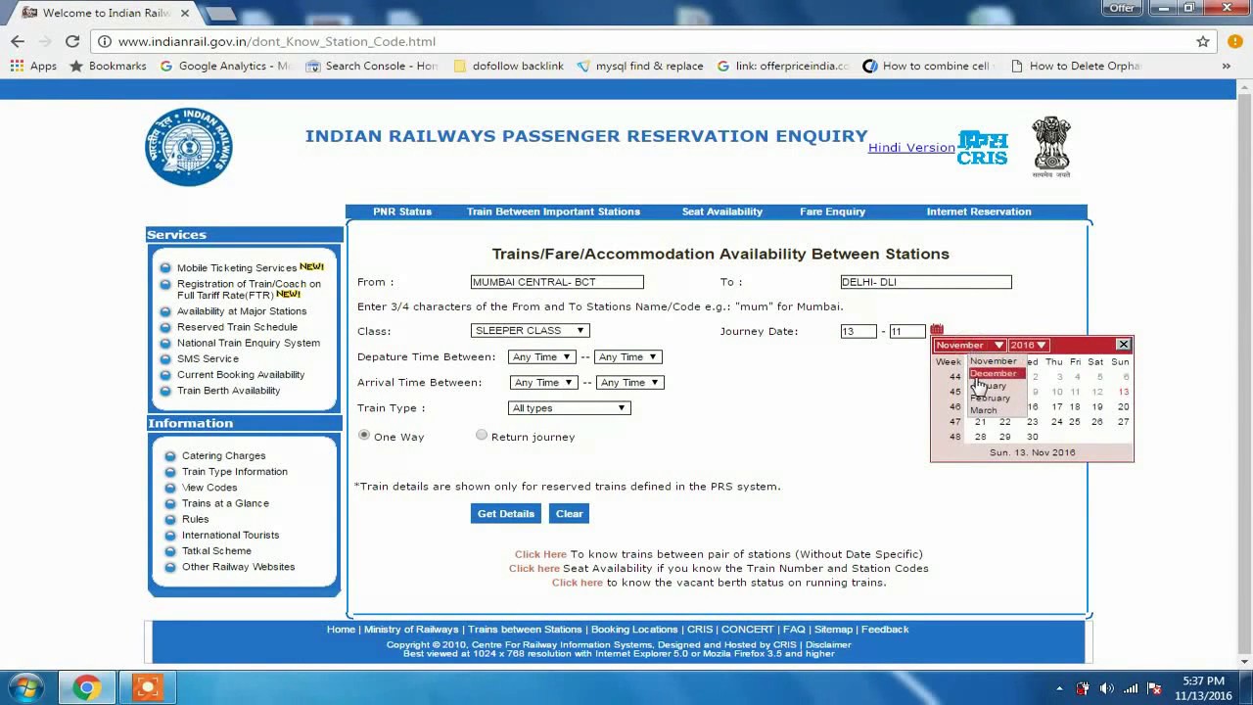The height and width of the screenshot is (705, 1253).
Task: Click journey date month field 11
Action: 907,331
